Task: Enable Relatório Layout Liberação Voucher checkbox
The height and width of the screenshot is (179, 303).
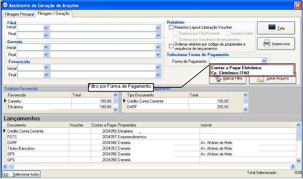Action: (171, 27)
